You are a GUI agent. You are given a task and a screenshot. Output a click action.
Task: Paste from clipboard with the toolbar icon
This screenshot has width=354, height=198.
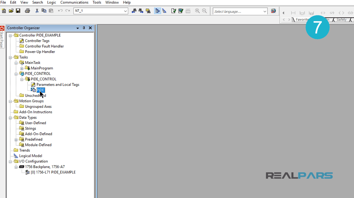click(51, 11)
